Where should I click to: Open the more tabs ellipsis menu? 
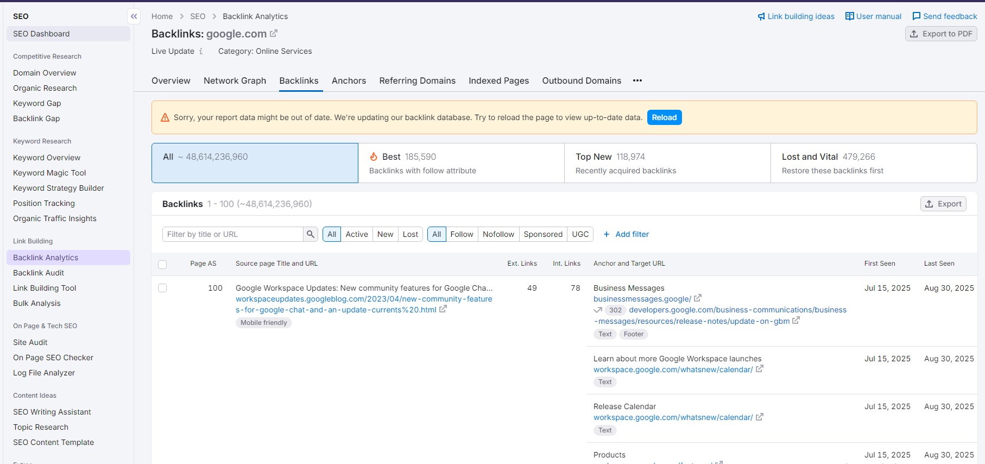pos(637,80)
